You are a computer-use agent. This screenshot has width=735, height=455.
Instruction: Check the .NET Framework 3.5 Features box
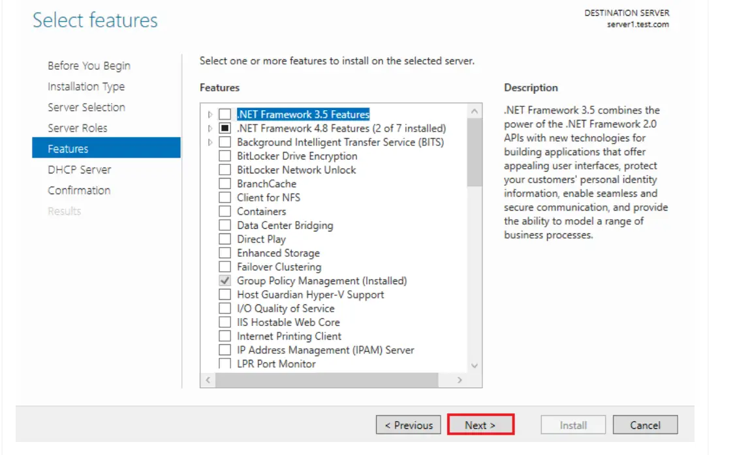point(225,114)
